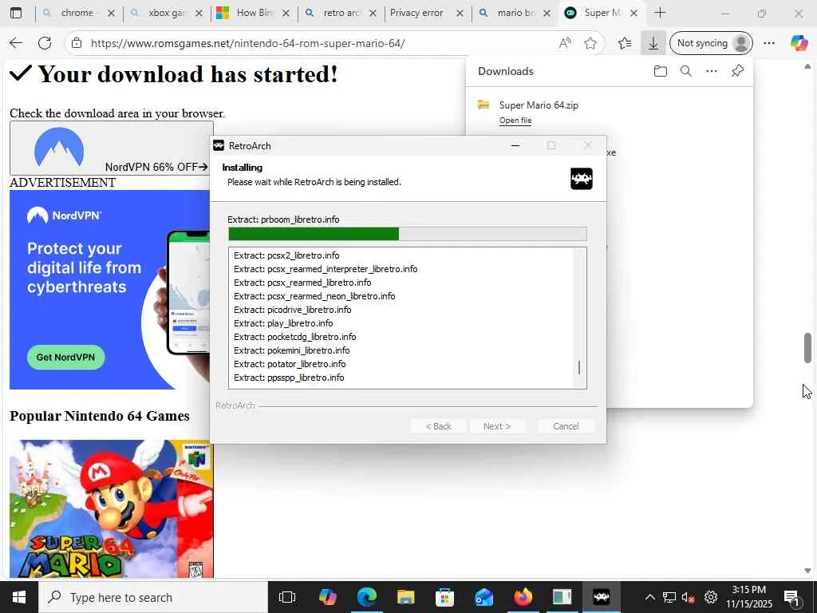Click the site lock info icon
The width and height of the screenshot is (817, 613).
tap(77, 43)
